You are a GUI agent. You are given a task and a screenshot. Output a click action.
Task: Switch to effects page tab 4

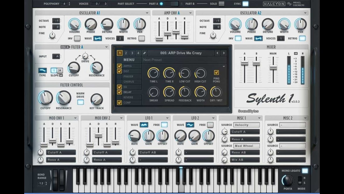[x=138, y=53]
